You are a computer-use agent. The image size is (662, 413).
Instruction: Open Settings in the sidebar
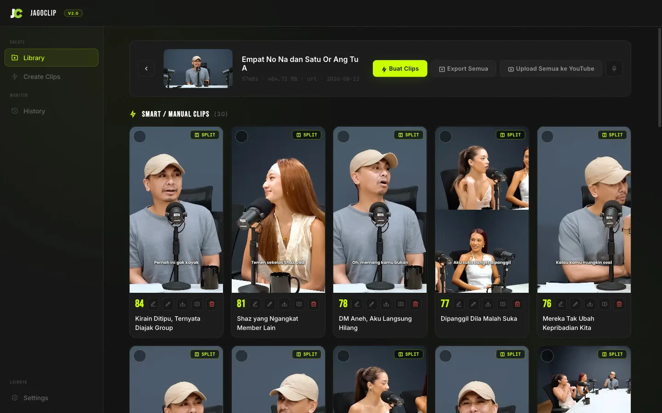(x=51, y=398)
